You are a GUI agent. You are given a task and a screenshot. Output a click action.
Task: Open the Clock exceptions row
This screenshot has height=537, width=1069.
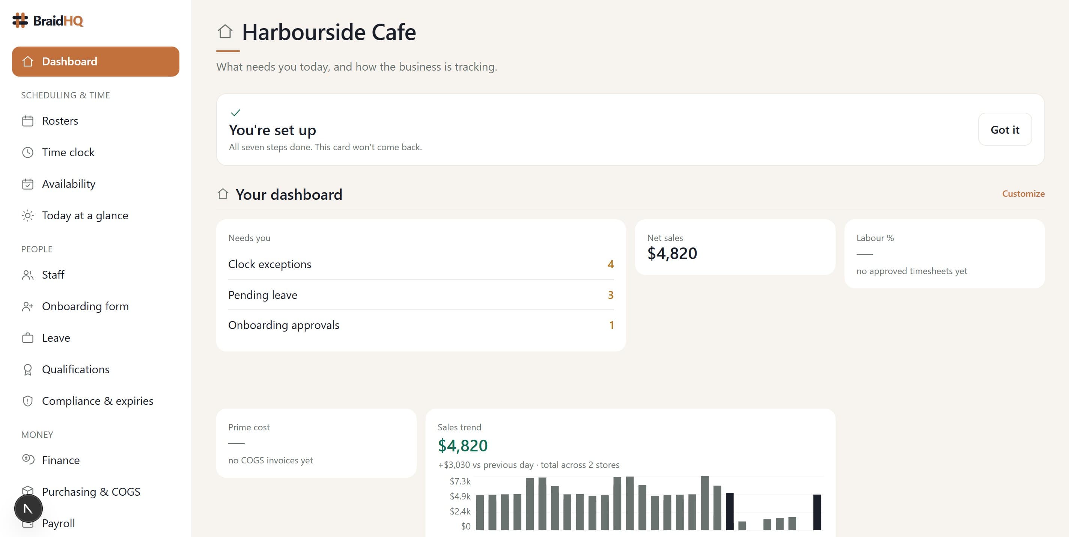[x=421, y=264]
